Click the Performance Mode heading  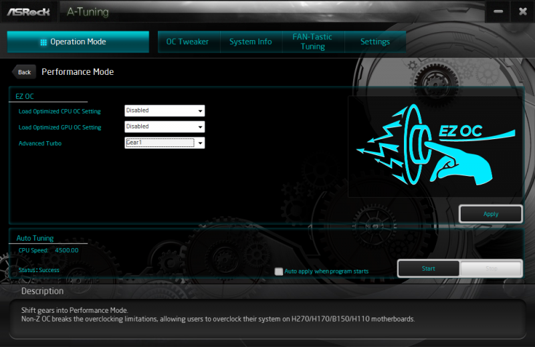pos(78,72)
